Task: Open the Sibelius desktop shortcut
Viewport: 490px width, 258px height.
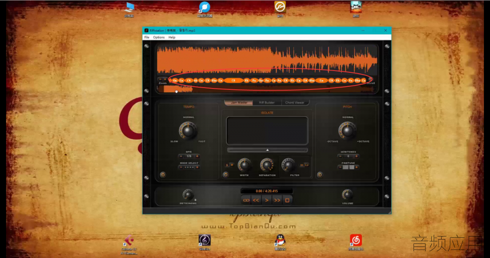Action: [x=205, y=242]
